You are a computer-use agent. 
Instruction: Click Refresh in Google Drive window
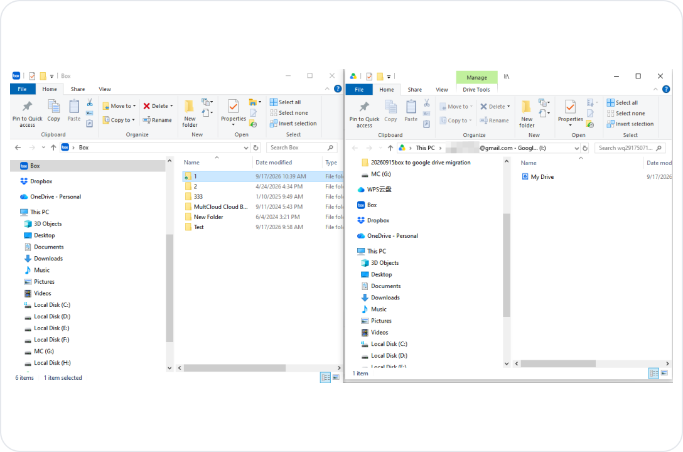point(585,148)
